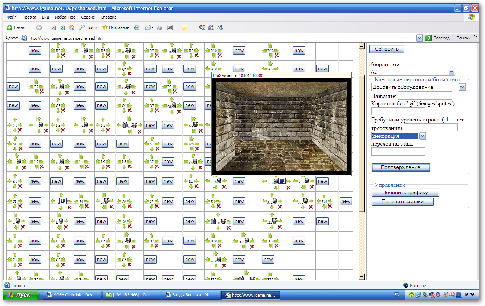
Task: Click the green right arrow in room J14
Action: coord(330,201)
